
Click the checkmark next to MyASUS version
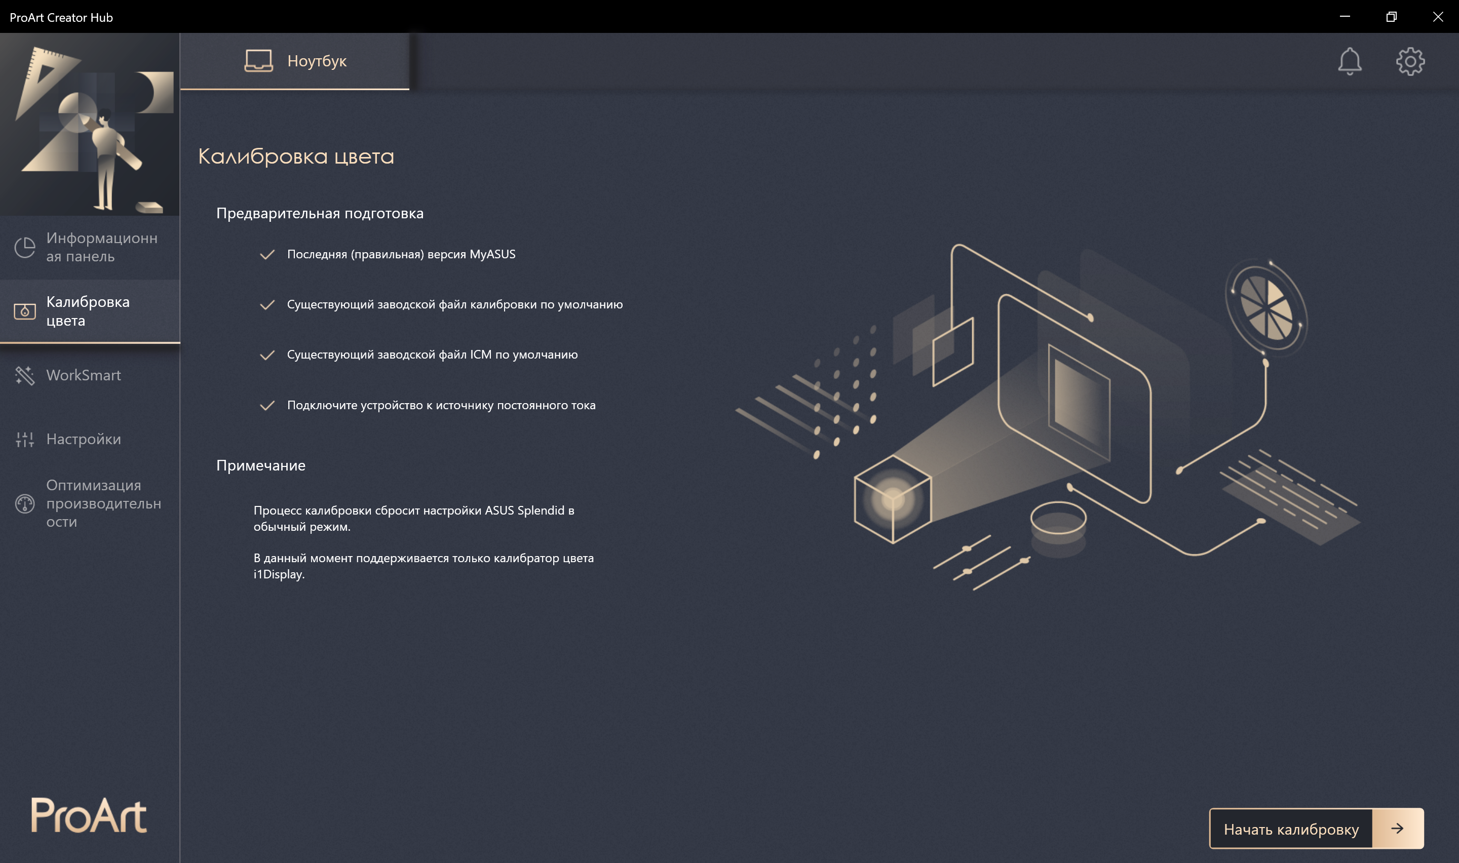pyautogui.click(x=267, y=254)
